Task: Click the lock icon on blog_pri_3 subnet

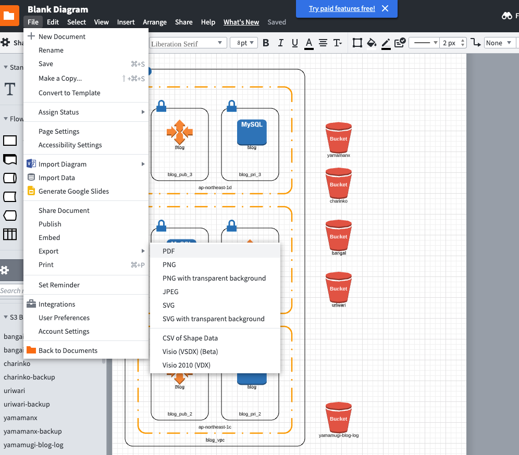Action: click(232, 106)
